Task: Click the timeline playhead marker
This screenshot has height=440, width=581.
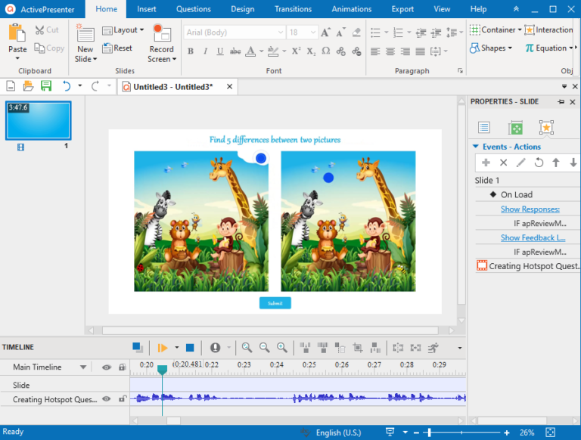Action: click(x=162, y=369)
